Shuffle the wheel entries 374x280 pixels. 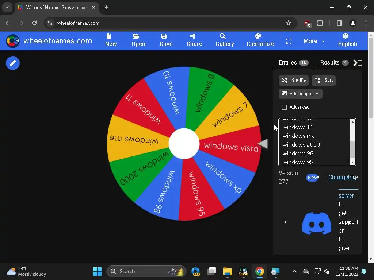293,80
